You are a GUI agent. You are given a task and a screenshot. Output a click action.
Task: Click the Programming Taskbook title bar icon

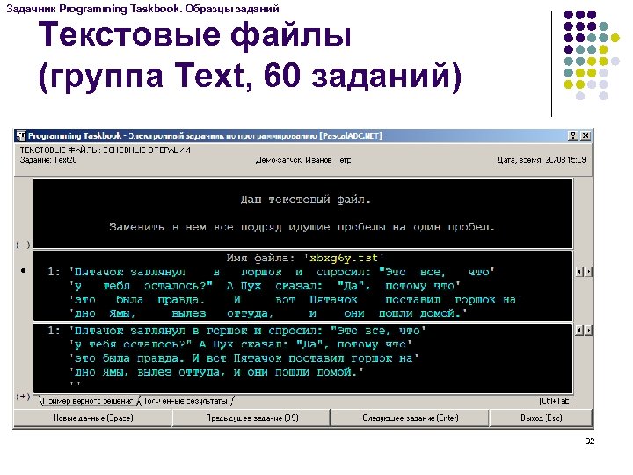[x=21, y=136]
